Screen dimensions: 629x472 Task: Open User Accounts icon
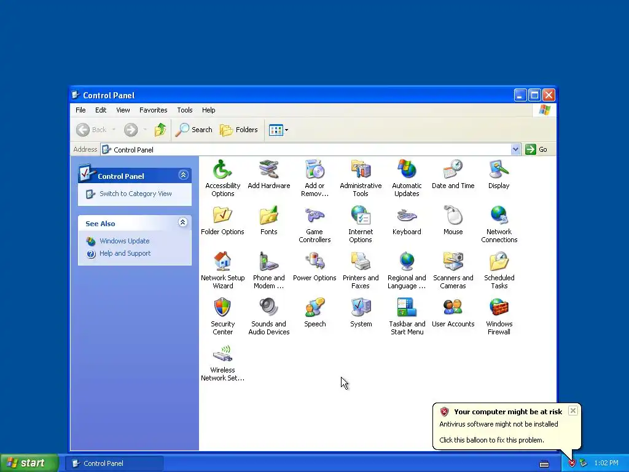pos(453,308)
